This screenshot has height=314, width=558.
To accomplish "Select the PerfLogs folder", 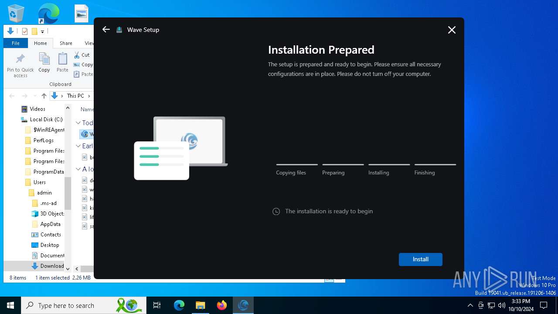I will pos(39,140).
